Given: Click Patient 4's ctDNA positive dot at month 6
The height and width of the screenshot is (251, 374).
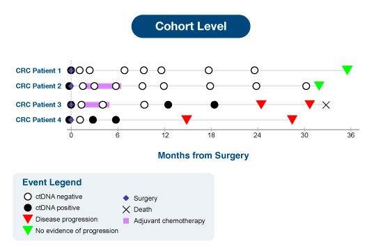Looking at the screenshot, I should pos(116,120).
